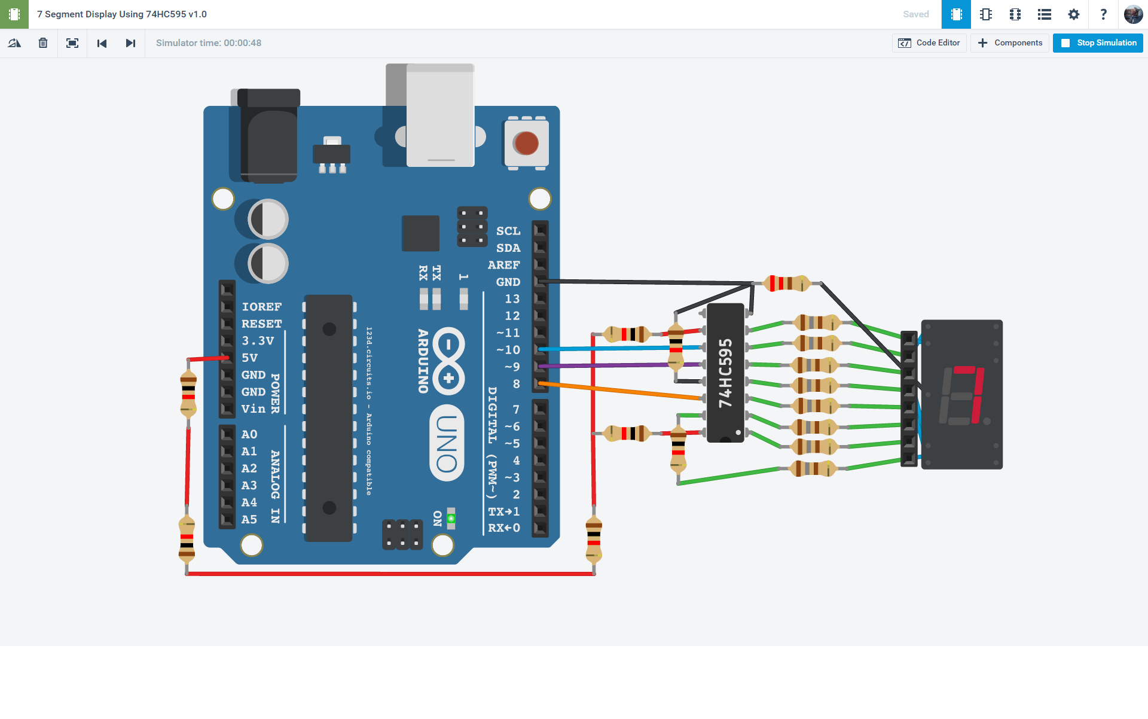Screen dimensions: 1148x719
Task: Select the horizontal resistor left of 74HC595 top
Action: (x=627, y=334)
